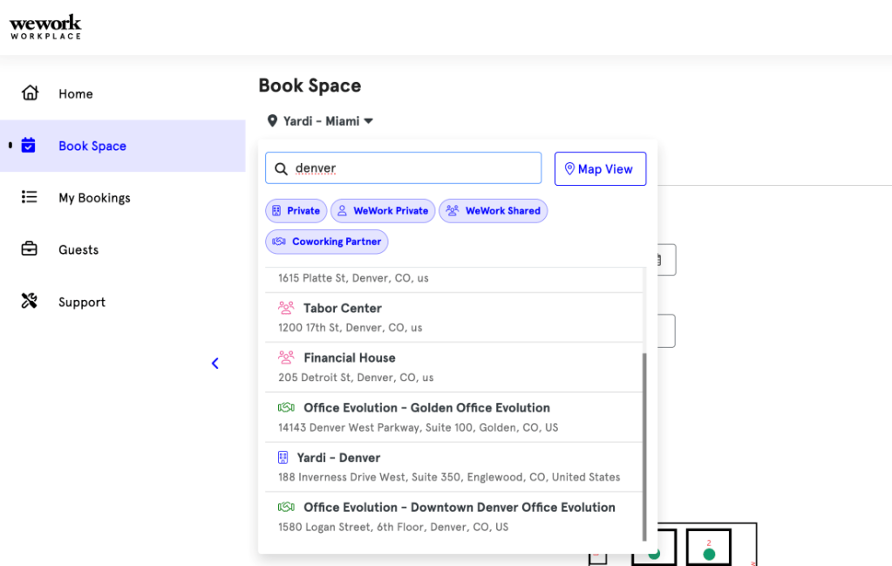The image size is (892, 566).
Task: Click the WeWork Workplace logo
Action: 45,27
